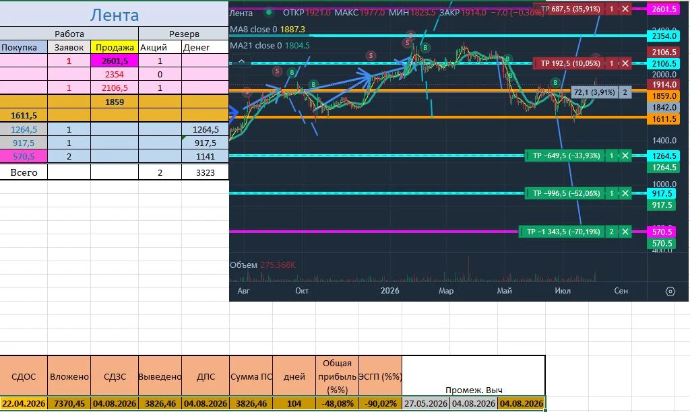Viewport: 690px width, 412px height.
Task: Open chart settings gear icon
Action: (x=670, y=291)
